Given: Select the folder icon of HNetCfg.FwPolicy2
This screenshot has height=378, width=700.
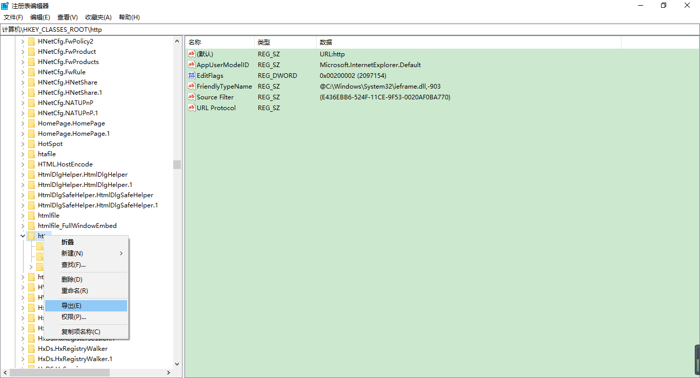Looking at the screenshot, I should [31, 41].
